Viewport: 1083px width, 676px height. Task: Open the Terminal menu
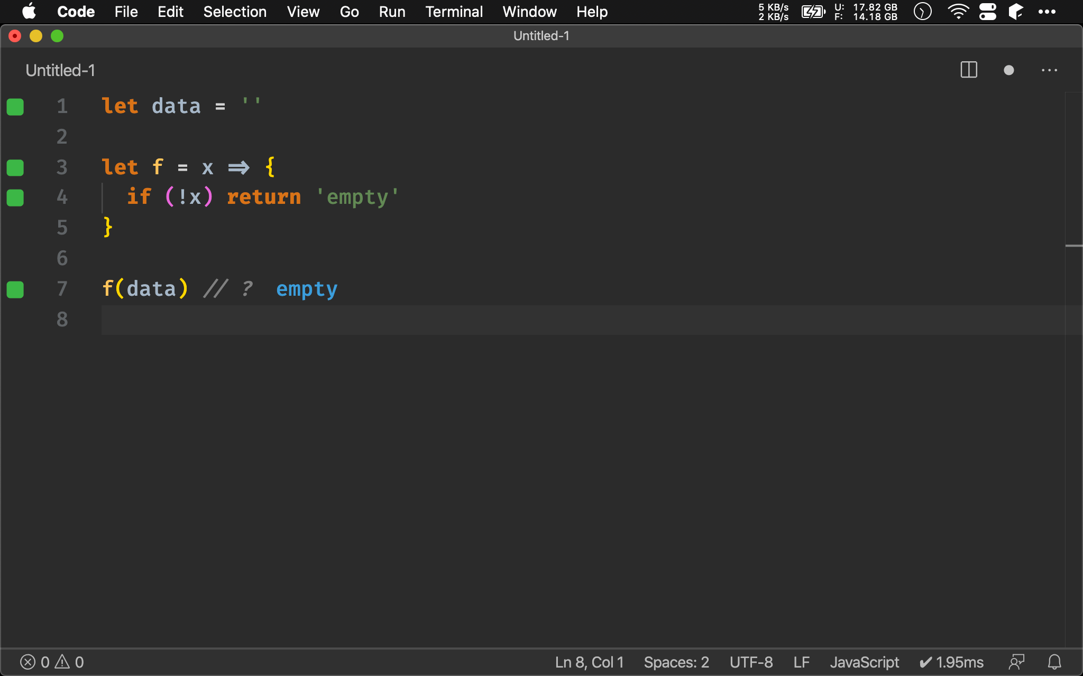(454, 12)
